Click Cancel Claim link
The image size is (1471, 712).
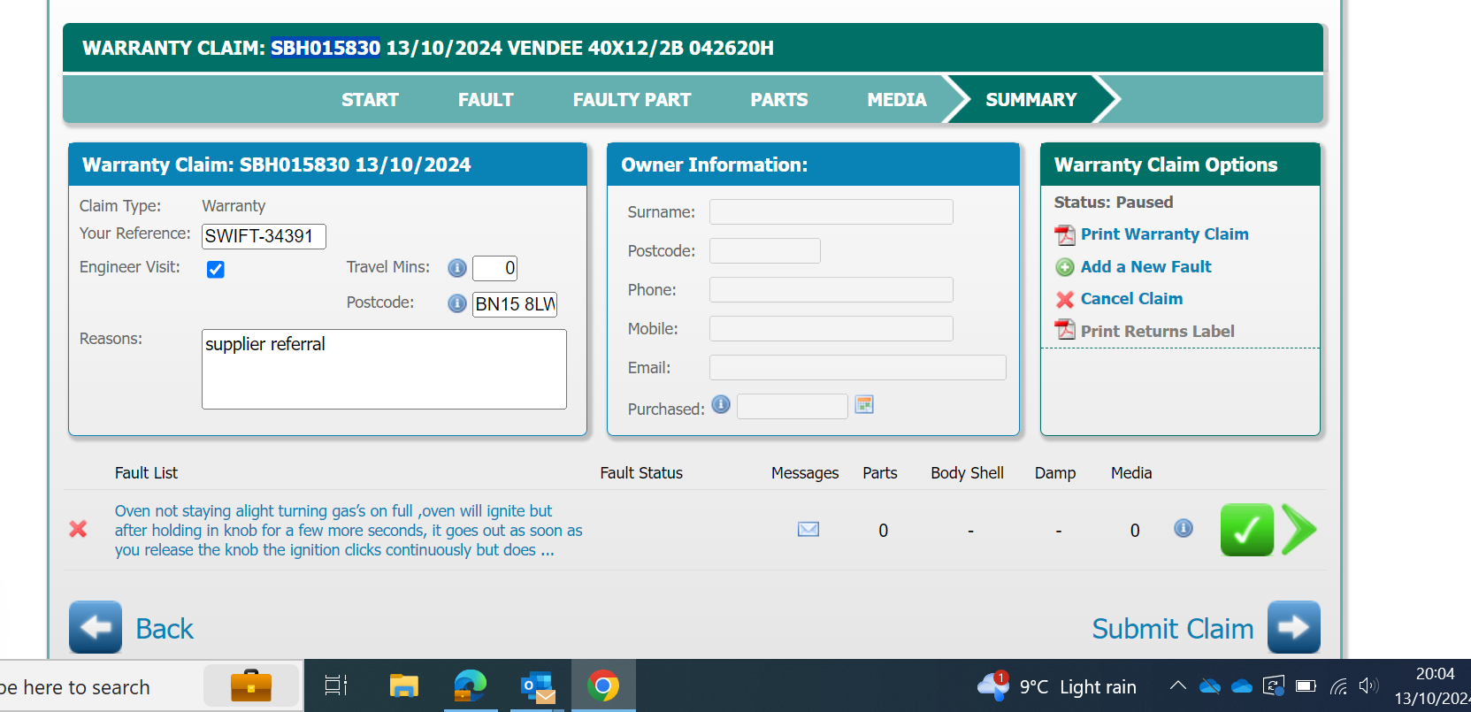pos(1131,299)
